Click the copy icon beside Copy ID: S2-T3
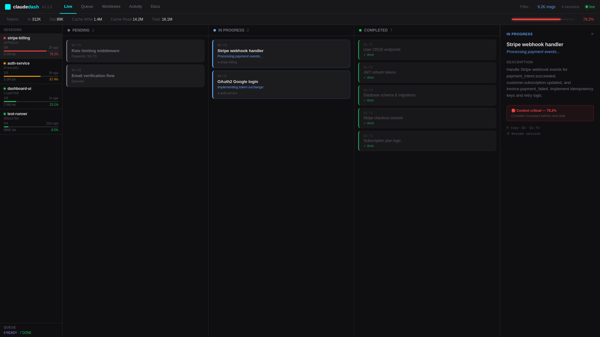The height and width of the screenshot is (337, 600). click(x=508, y=128)
